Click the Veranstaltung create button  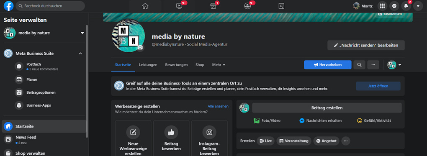click(x=294, y=141)
